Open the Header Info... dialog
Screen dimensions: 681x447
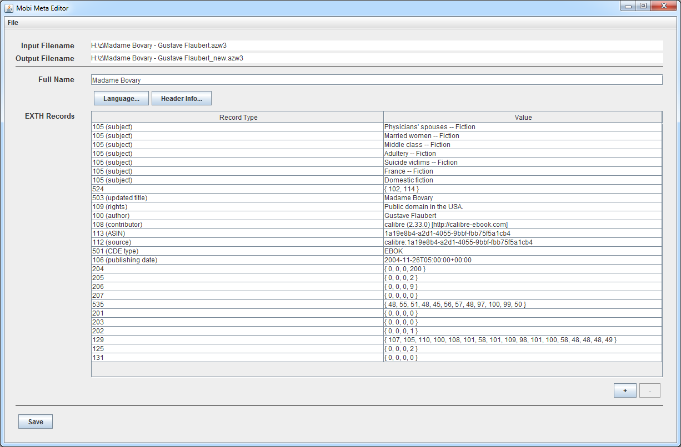182,98
